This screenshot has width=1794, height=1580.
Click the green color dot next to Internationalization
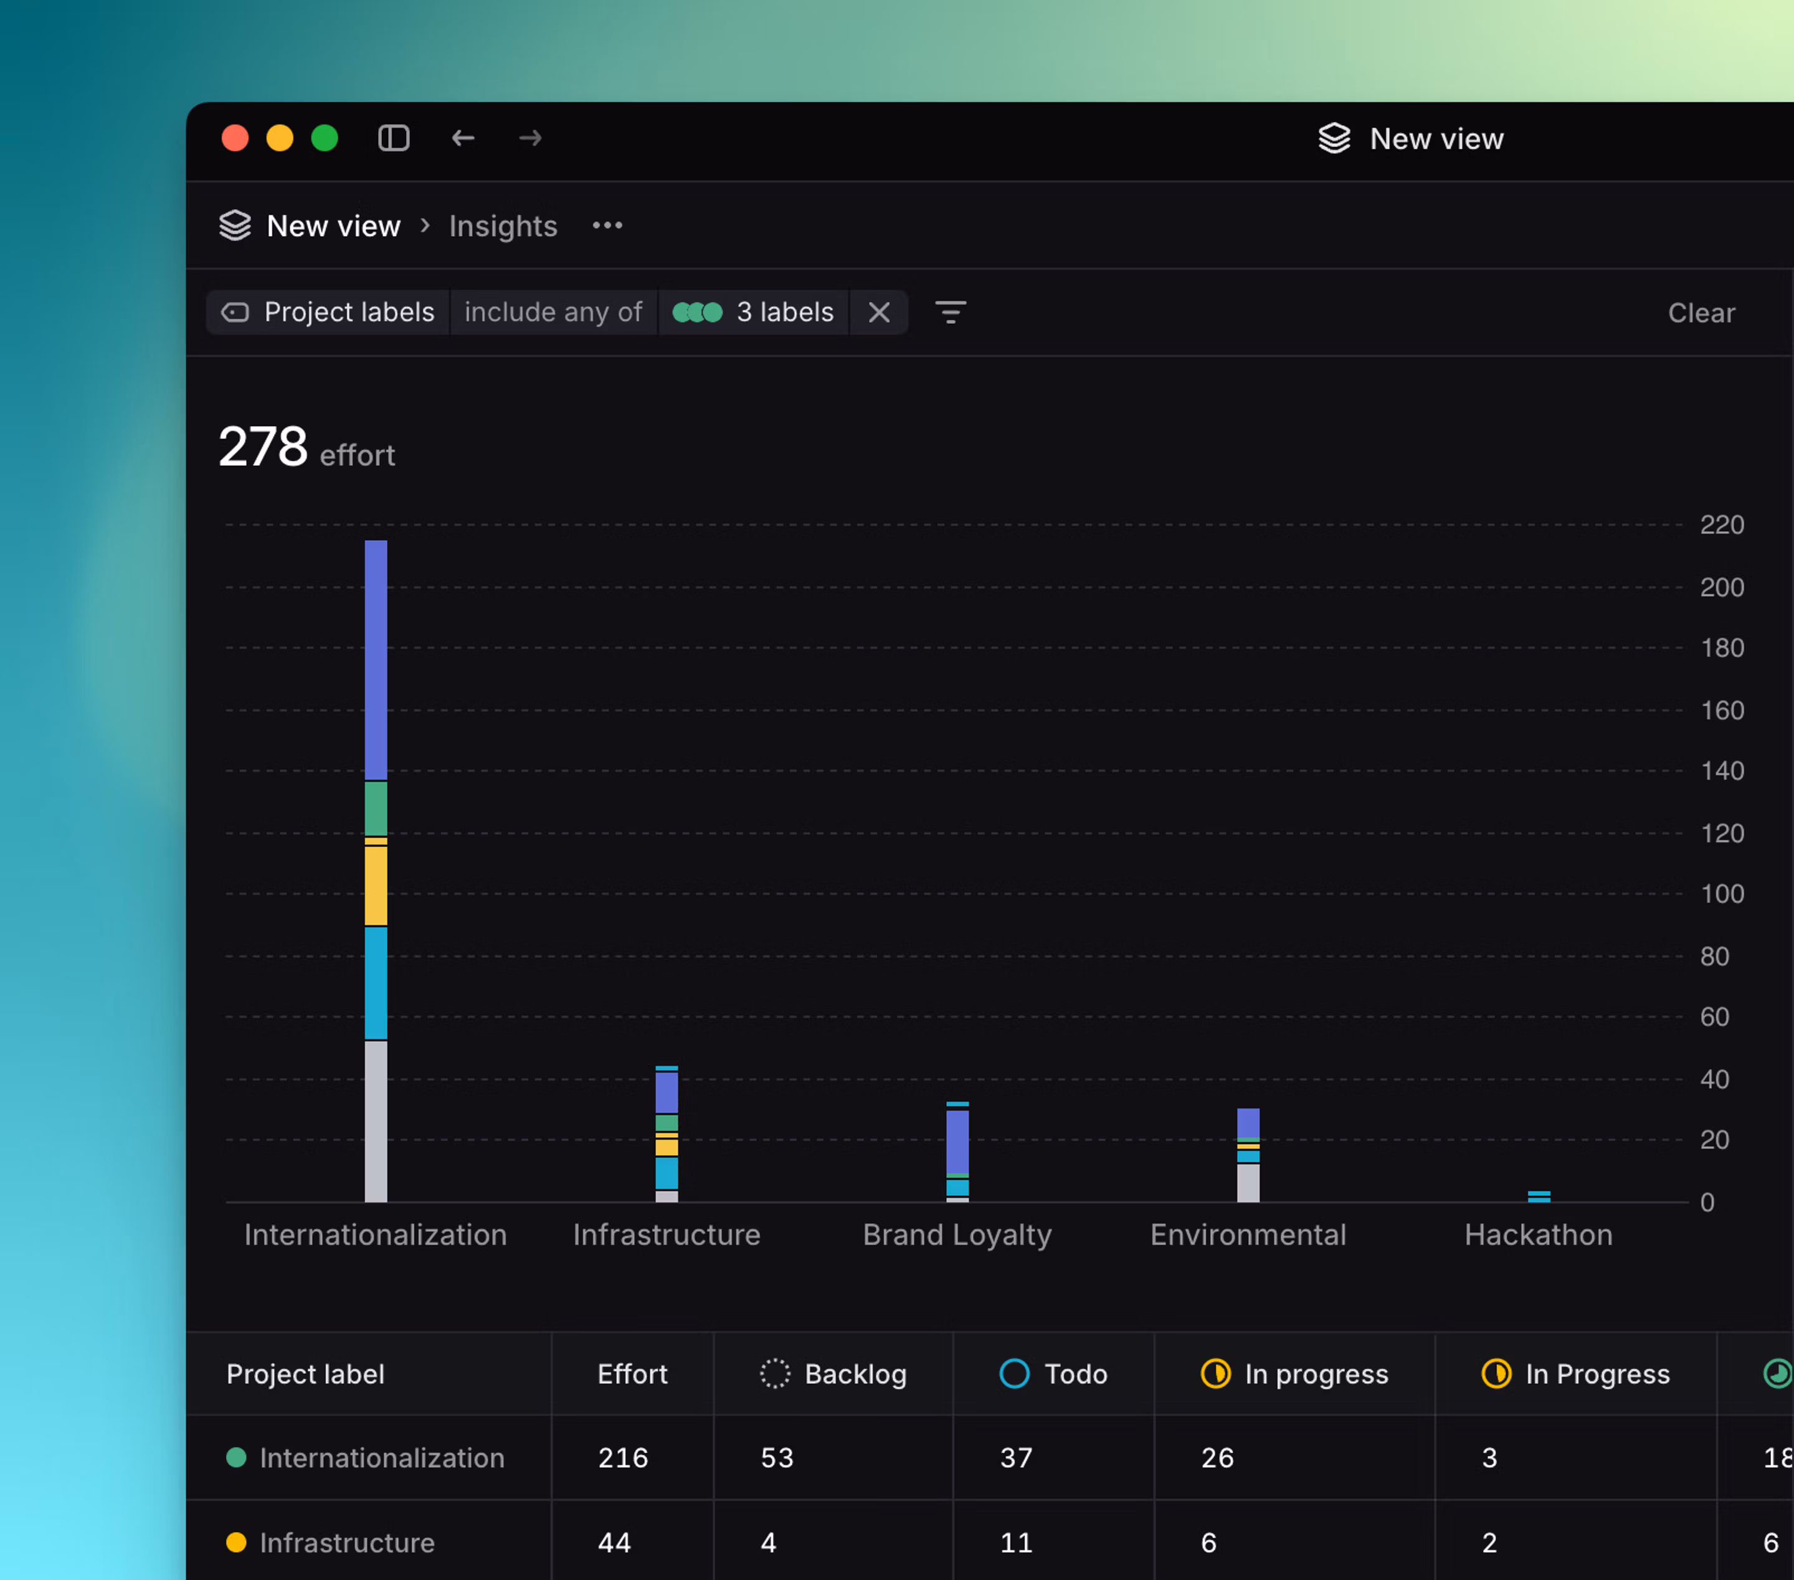point(236,1458)
